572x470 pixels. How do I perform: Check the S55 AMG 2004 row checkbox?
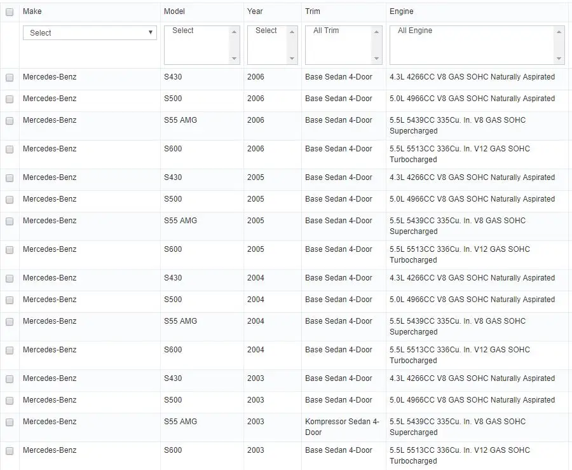coord(10,321)
